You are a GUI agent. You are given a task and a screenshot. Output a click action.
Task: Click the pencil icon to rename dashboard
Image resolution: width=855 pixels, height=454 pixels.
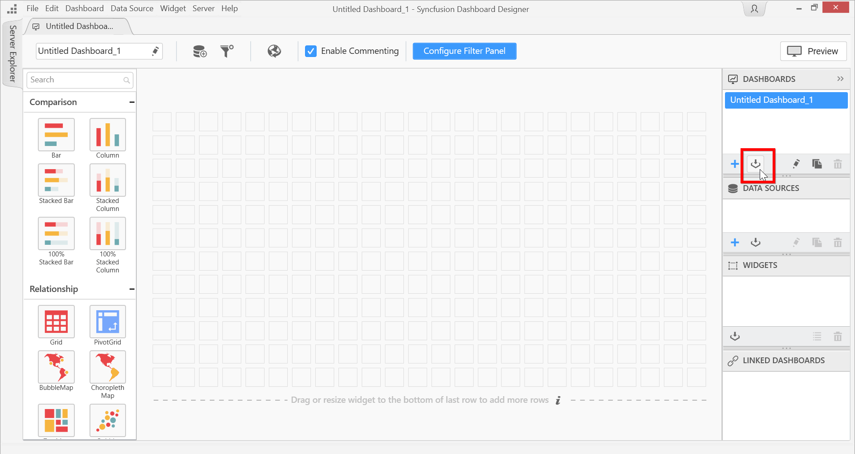pyautogui.click(x=155, y=51)
